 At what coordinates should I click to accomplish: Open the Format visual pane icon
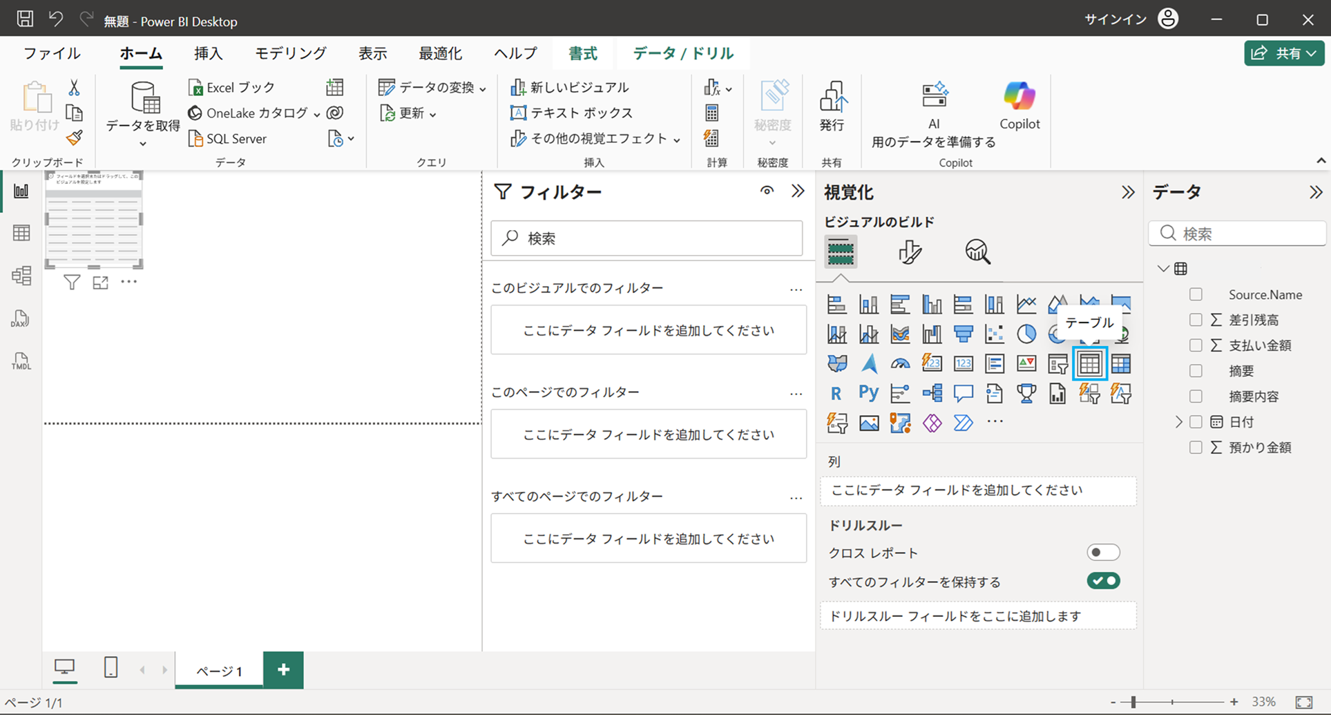(x=910, y=251)
